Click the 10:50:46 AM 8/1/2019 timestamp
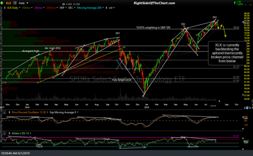This screenshot has width=253, height=156. coord(15,153)
